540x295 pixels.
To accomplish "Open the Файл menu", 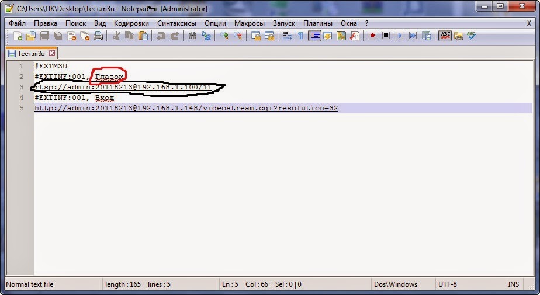I will (17, 23).
